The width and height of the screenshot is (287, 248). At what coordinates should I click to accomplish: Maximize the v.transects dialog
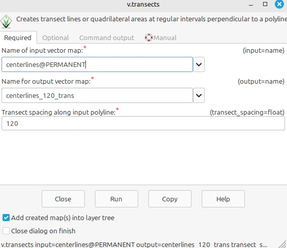tap(265, 4)
